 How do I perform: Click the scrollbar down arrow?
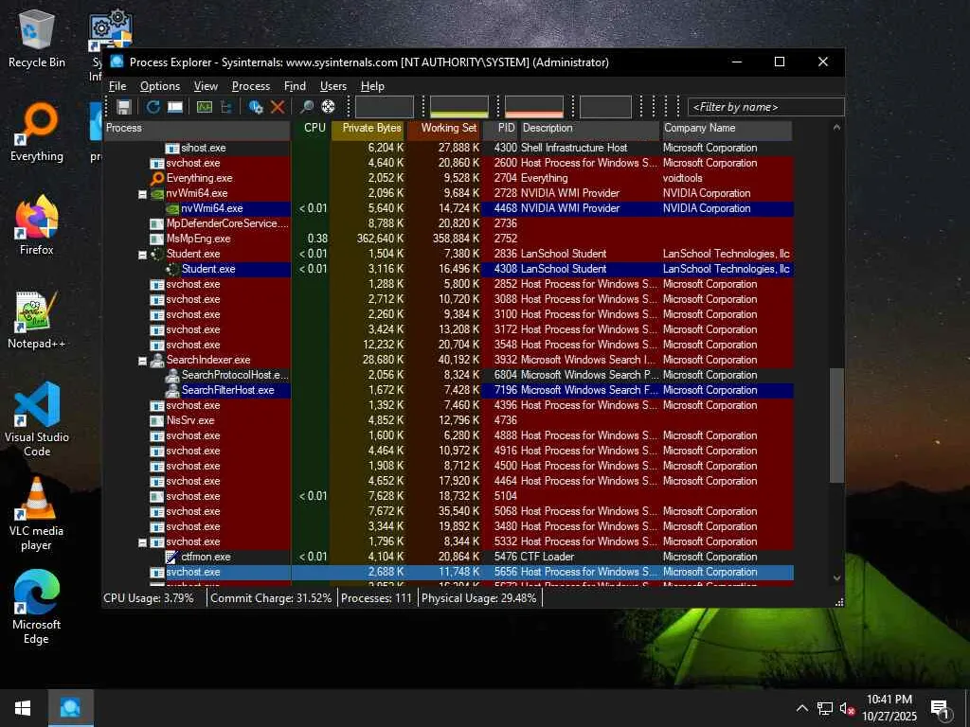pyautogui.click(x=836, y=578)
